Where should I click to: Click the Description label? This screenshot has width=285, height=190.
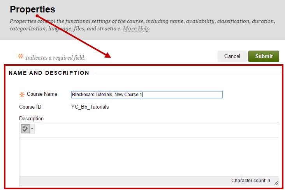click(32, 118)
